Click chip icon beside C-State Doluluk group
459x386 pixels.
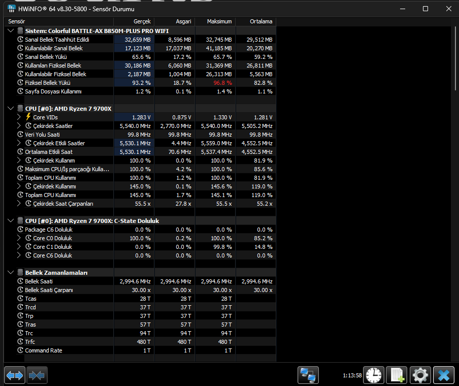click(x=20, y=220)
